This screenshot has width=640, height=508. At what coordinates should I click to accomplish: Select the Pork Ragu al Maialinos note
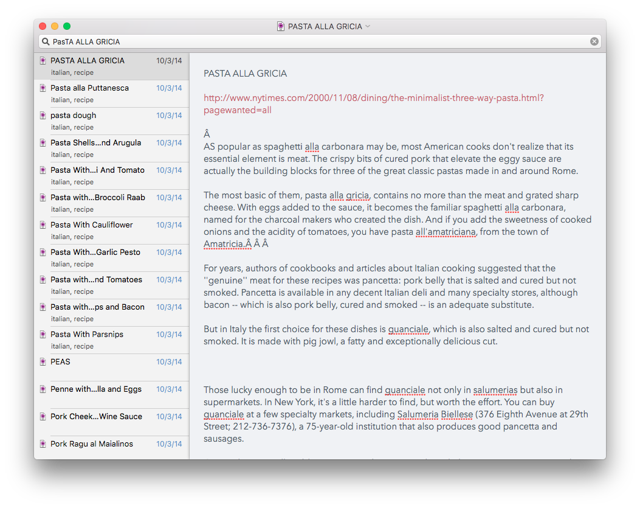112,448
